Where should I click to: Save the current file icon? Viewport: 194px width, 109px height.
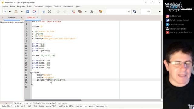coord(28,12)
